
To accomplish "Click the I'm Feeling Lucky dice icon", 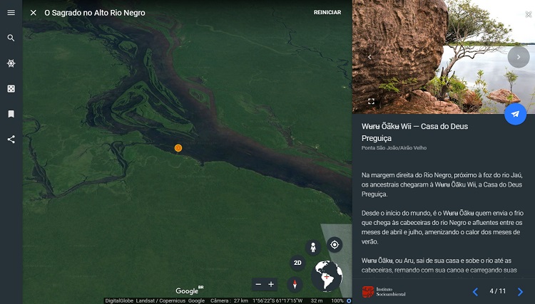I will click(x=11, y=88).
